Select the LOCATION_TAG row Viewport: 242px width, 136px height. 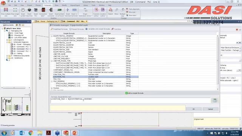point(96,77)
